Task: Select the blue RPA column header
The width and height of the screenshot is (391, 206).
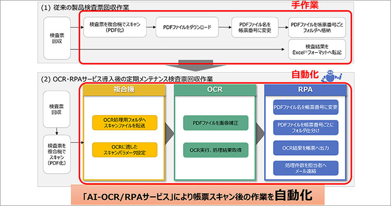Action: [x=305, y=90]
